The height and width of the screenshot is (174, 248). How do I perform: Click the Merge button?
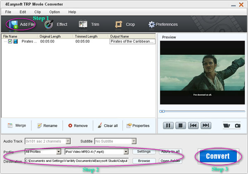point(17,126)
